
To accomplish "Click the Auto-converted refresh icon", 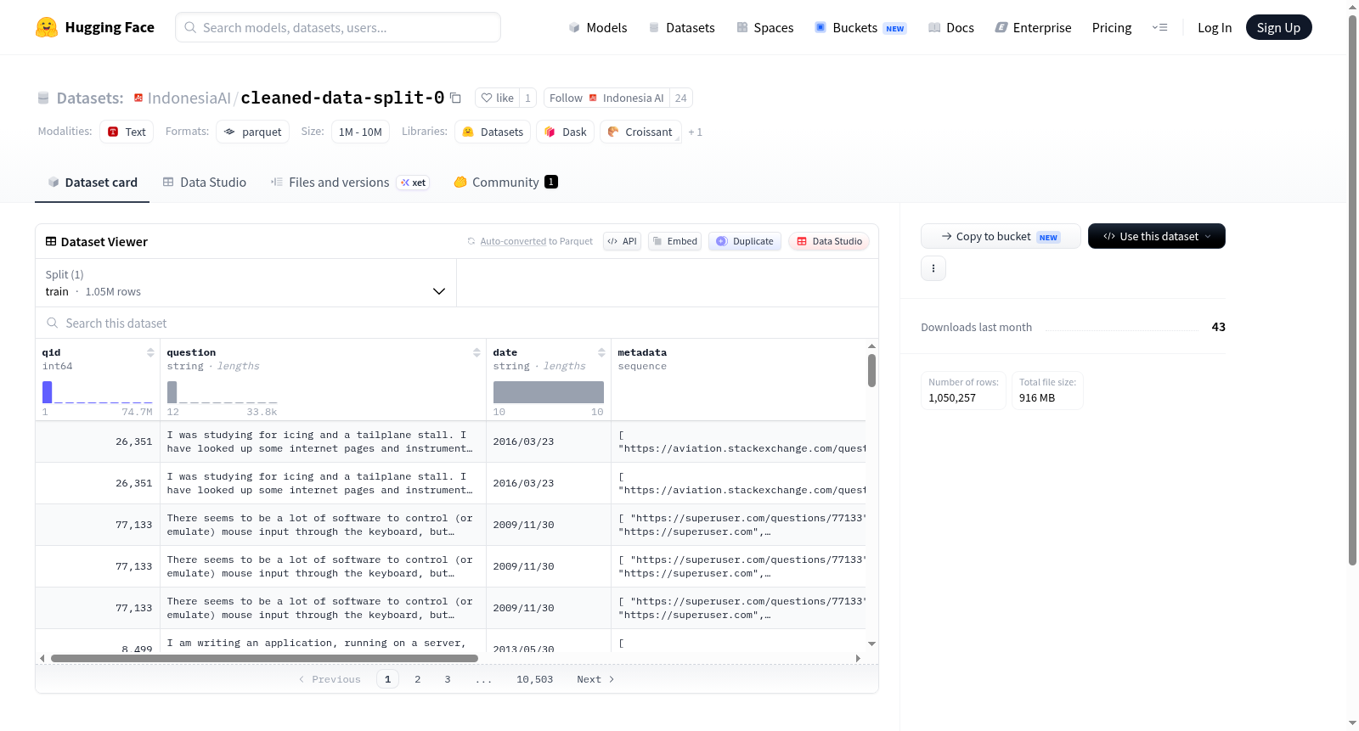I will click(x=471, y=241).
